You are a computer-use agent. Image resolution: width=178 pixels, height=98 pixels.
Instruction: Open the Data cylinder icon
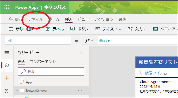[x=7, y=91]
